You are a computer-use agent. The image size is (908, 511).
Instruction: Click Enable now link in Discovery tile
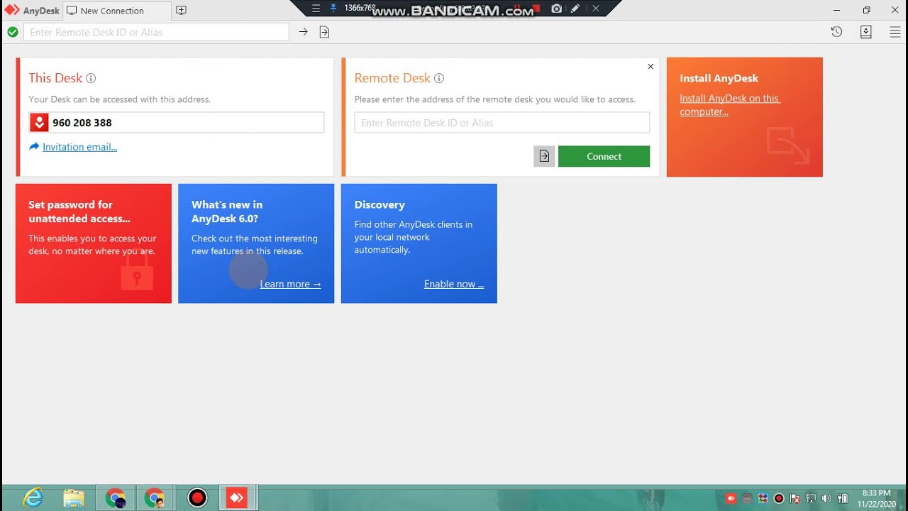tap(454, 284)
